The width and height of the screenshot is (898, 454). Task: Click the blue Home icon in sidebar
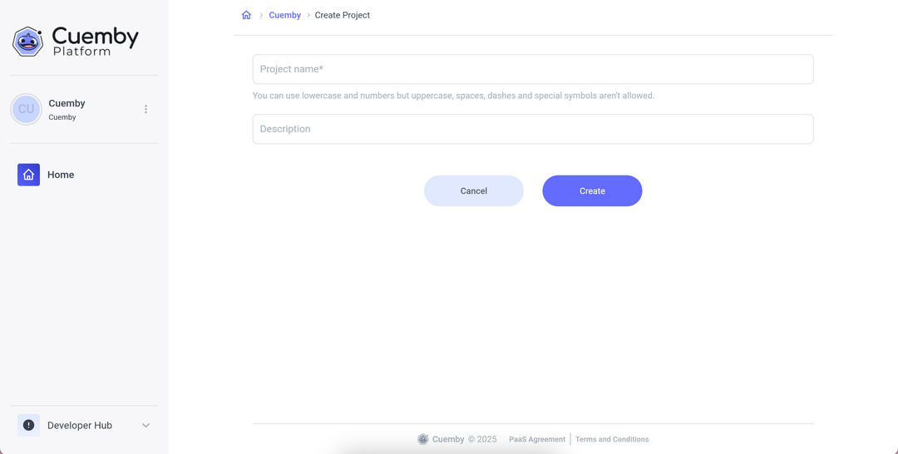click(28, 175)
